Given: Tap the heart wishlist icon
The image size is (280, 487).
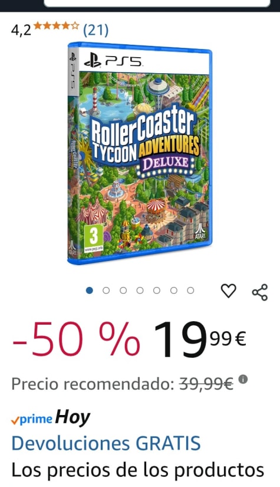Looking at the screenshot, I should coord(228,291).
